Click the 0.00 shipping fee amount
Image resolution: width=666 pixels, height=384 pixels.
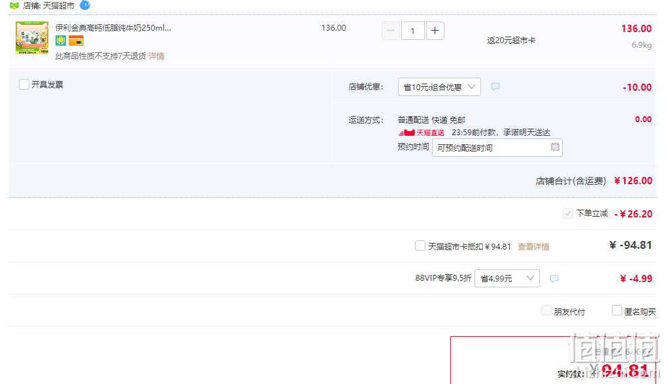tap(643, 120)
